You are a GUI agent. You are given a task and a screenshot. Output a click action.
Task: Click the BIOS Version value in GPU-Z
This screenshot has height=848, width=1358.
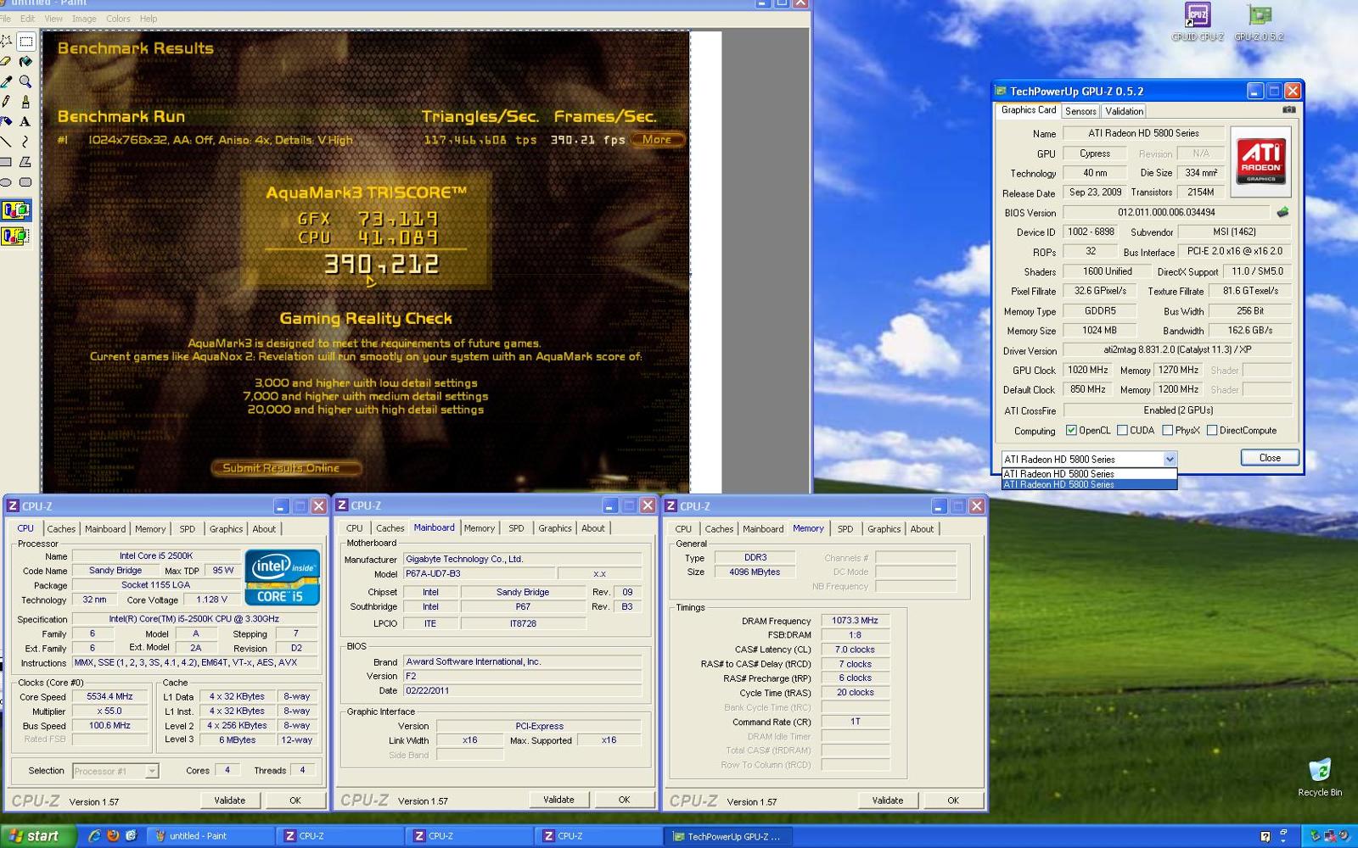(1166, 213)
